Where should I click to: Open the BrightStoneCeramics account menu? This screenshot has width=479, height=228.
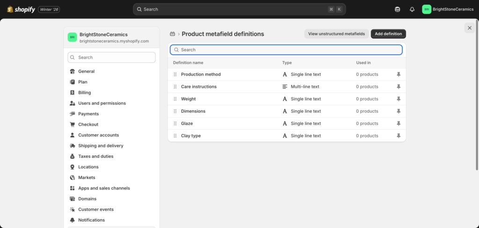point(448,9)
